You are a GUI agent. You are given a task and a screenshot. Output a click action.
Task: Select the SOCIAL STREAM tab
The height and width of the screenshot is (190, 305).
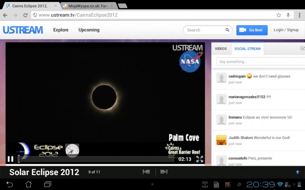[248, 49]
